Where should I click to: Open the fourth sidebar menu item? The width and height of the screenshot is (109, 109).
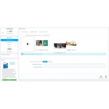10,47
